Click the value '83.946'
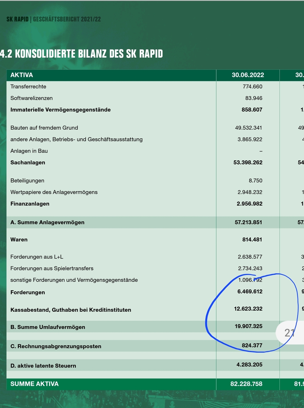Viewport: 304px width, 408px height. 254,98
